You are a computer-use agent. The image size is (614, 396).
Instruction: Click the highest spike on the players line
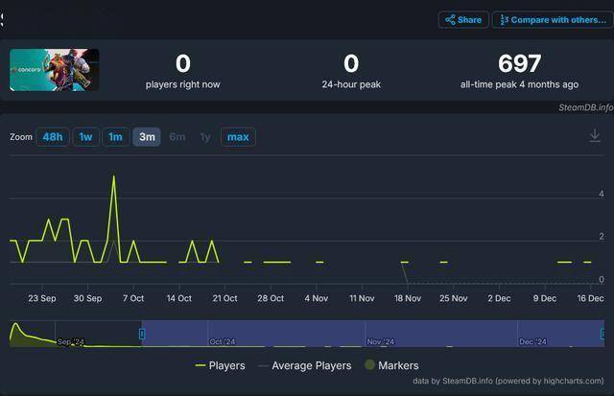[114, 176]
